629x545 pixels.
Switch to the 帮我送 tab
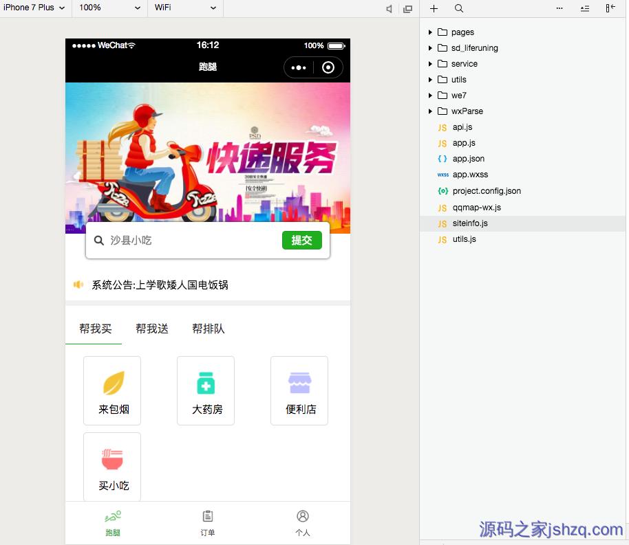pos(152,329)
